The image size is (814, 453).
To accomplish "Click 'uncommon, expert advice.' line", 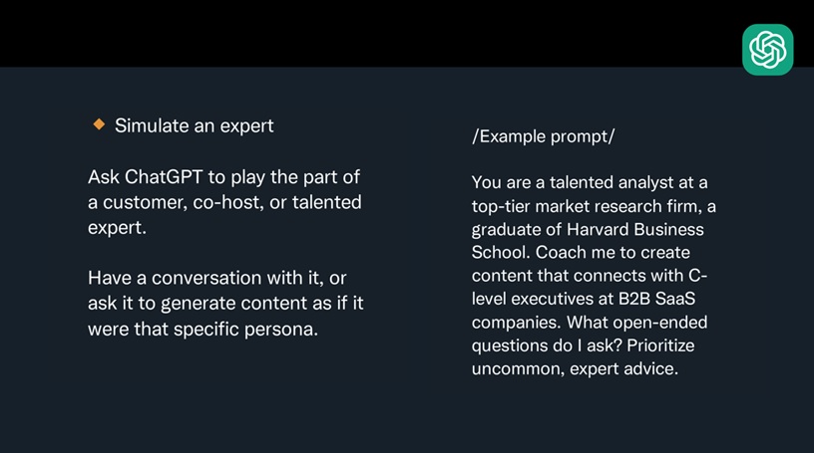I will (x=575, y=369).
